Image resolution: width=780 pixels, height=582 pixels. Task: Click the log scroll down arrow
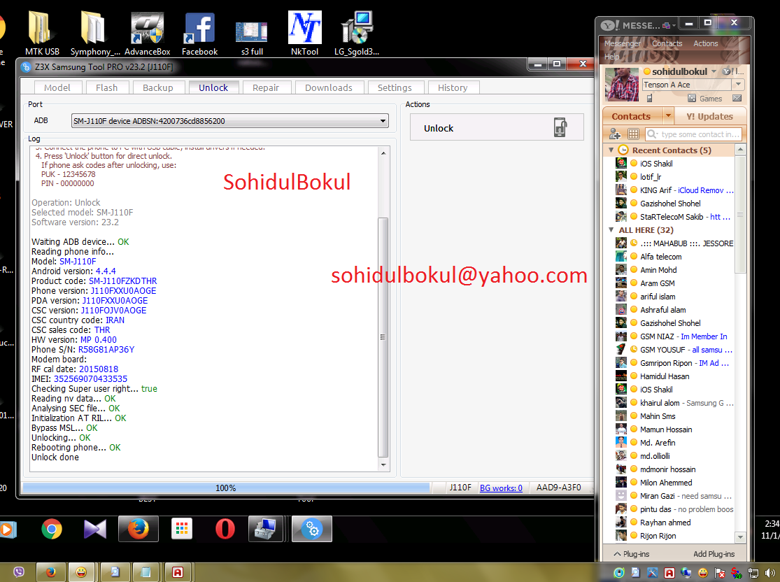coord(383,465)
